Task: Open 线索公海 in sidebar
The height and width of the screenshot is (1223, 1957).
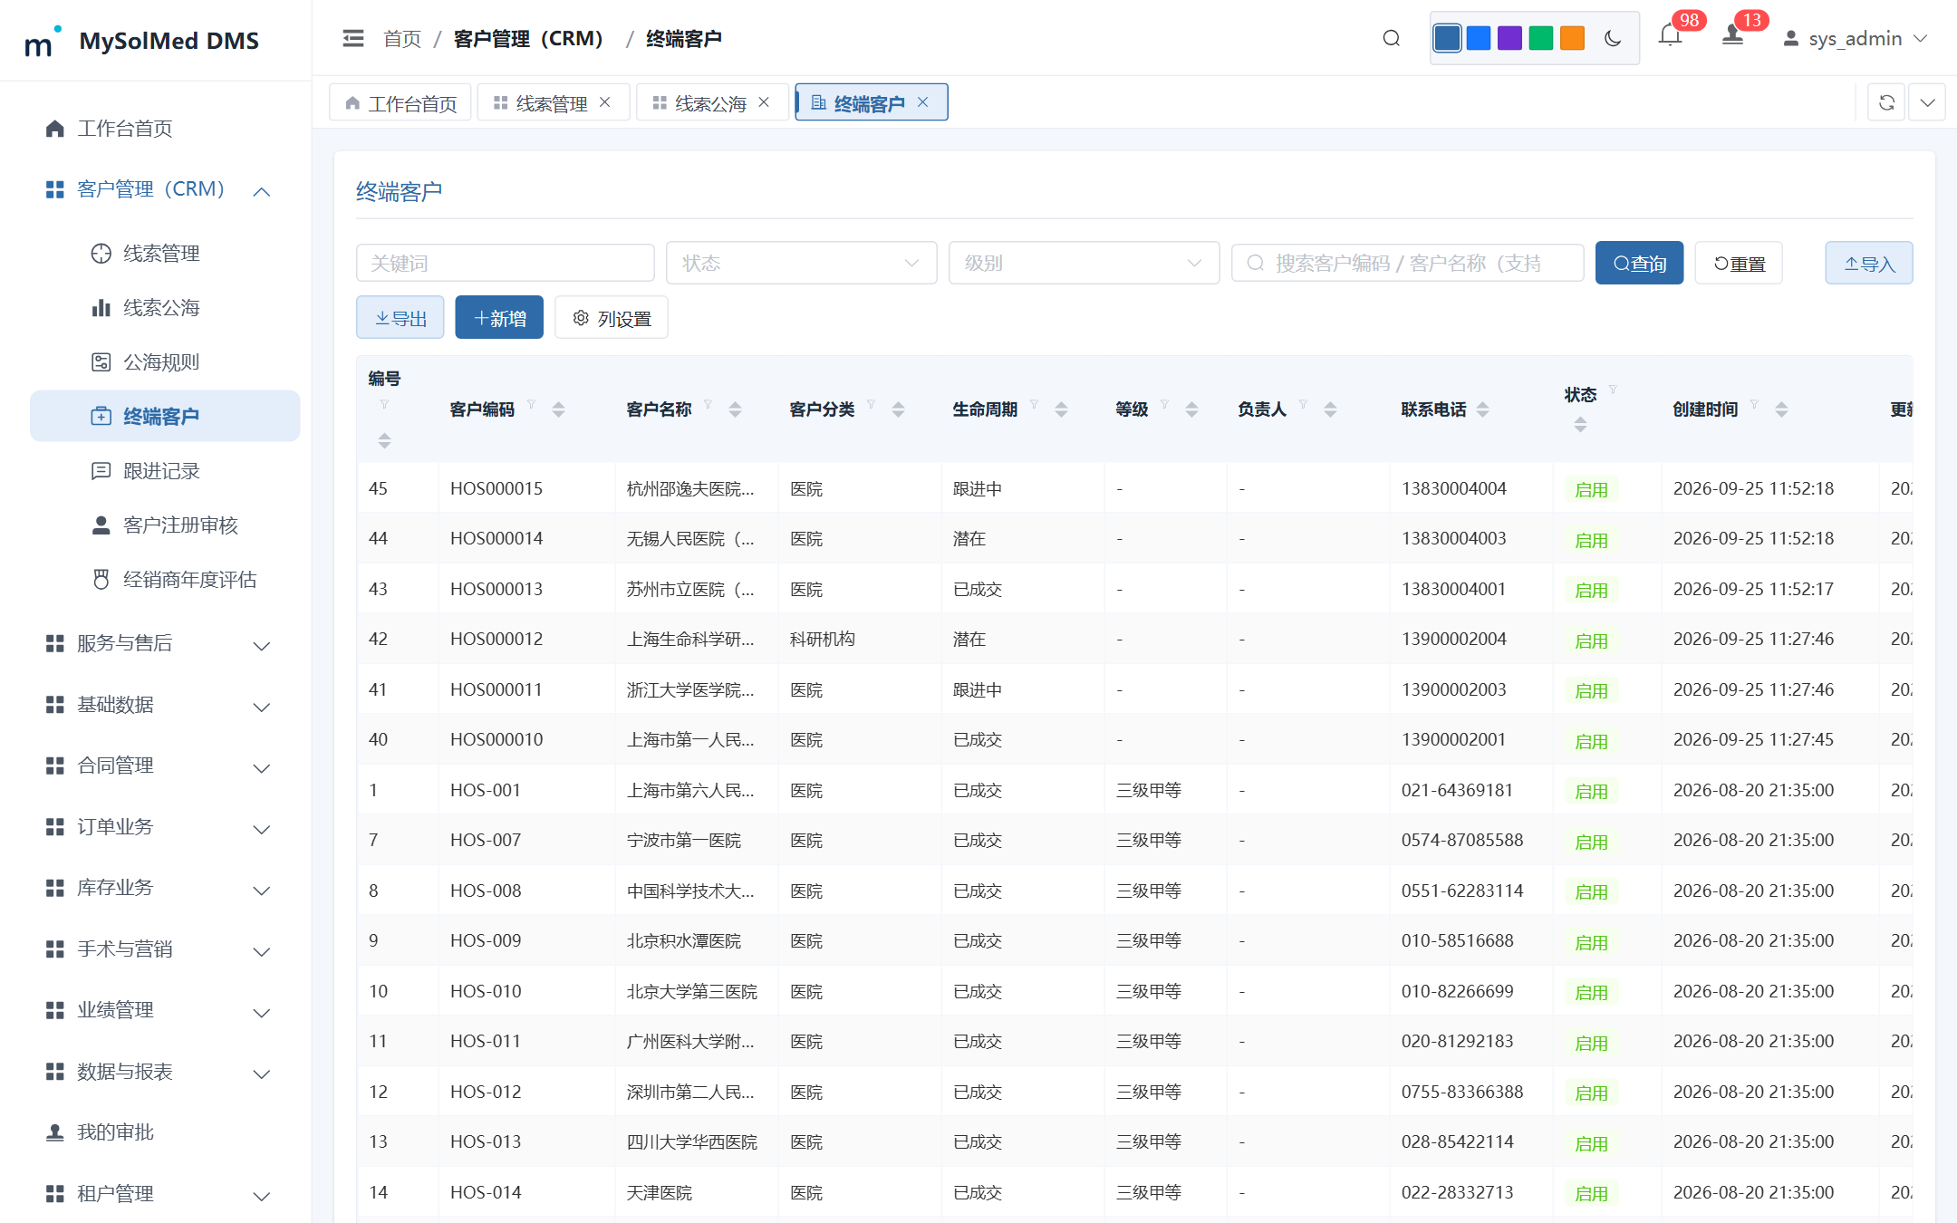Action: (x=165, y=308)
